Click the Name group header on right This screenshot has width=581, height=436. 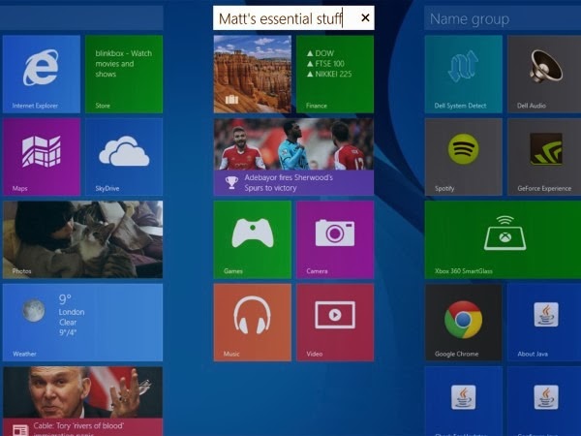(x=503, y=18)
